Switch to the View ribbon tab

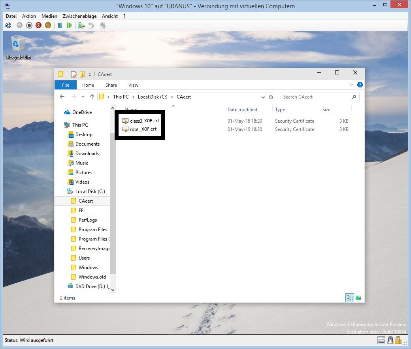[x=133, y=85]
